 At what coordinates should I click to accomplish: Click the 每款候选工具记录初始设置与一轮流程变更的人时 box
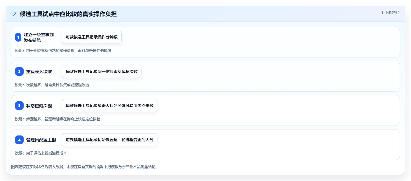(110, 140)
